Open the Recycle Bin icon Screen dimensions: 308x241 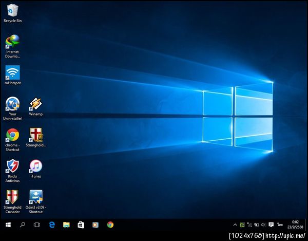coord(12,13)
